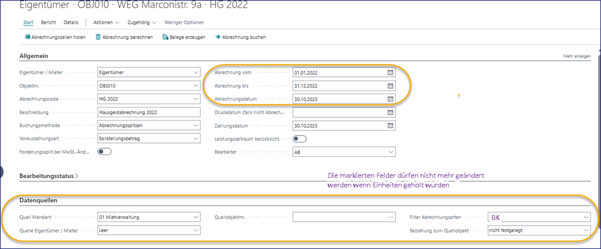Viewport: 601px width, 249px height.
Task: Open the Buchungsmethode dropdown
Action: tap(196, 125)
